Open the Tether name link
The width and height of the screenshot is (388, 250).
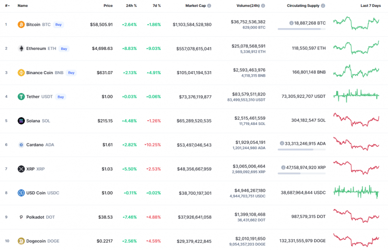(33, 97)
